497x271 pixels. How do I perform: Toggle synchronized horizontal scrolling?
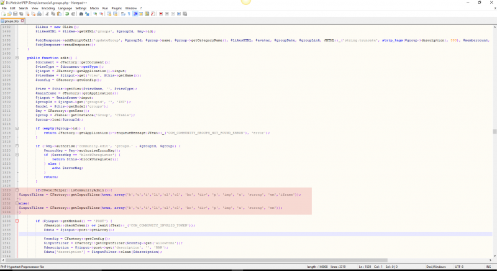point(115,14)
